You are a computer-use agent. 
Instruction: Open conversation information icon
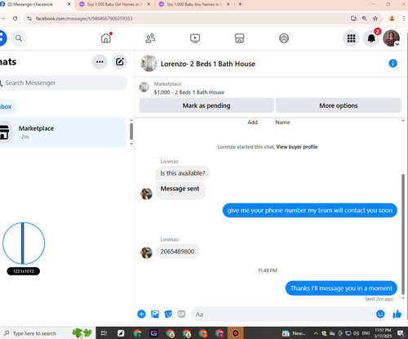[392, 64]
